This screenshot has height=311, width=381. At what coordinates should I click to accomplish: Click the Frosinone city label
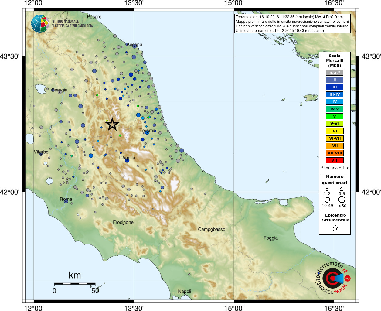coord(123,222)
